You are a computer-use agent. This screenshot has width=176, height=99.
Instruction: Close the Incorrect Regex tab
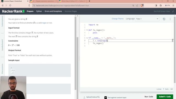click(28, 1)
